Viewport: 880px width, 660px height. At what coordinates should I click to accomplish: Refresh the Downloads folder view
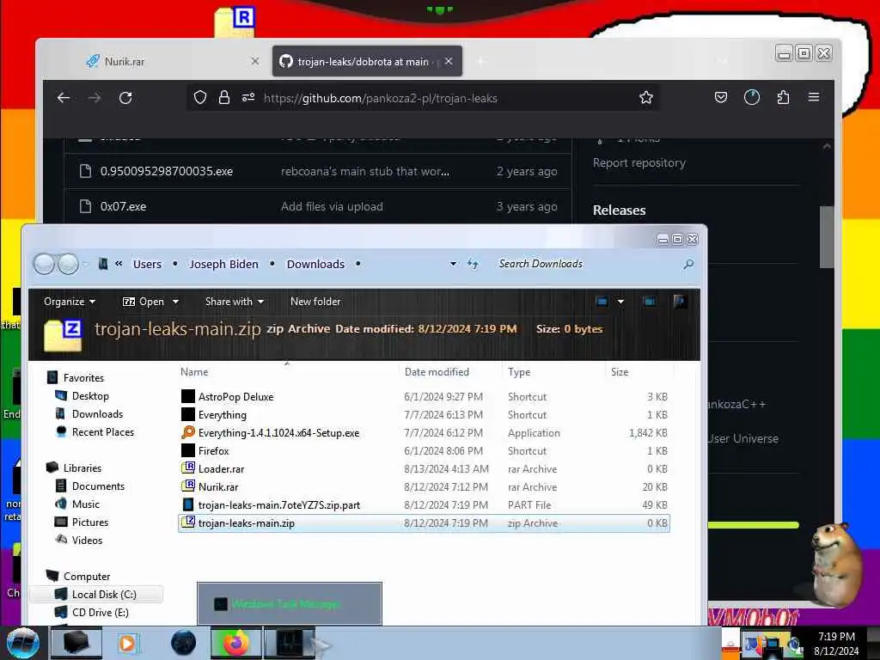coord(473,264)
